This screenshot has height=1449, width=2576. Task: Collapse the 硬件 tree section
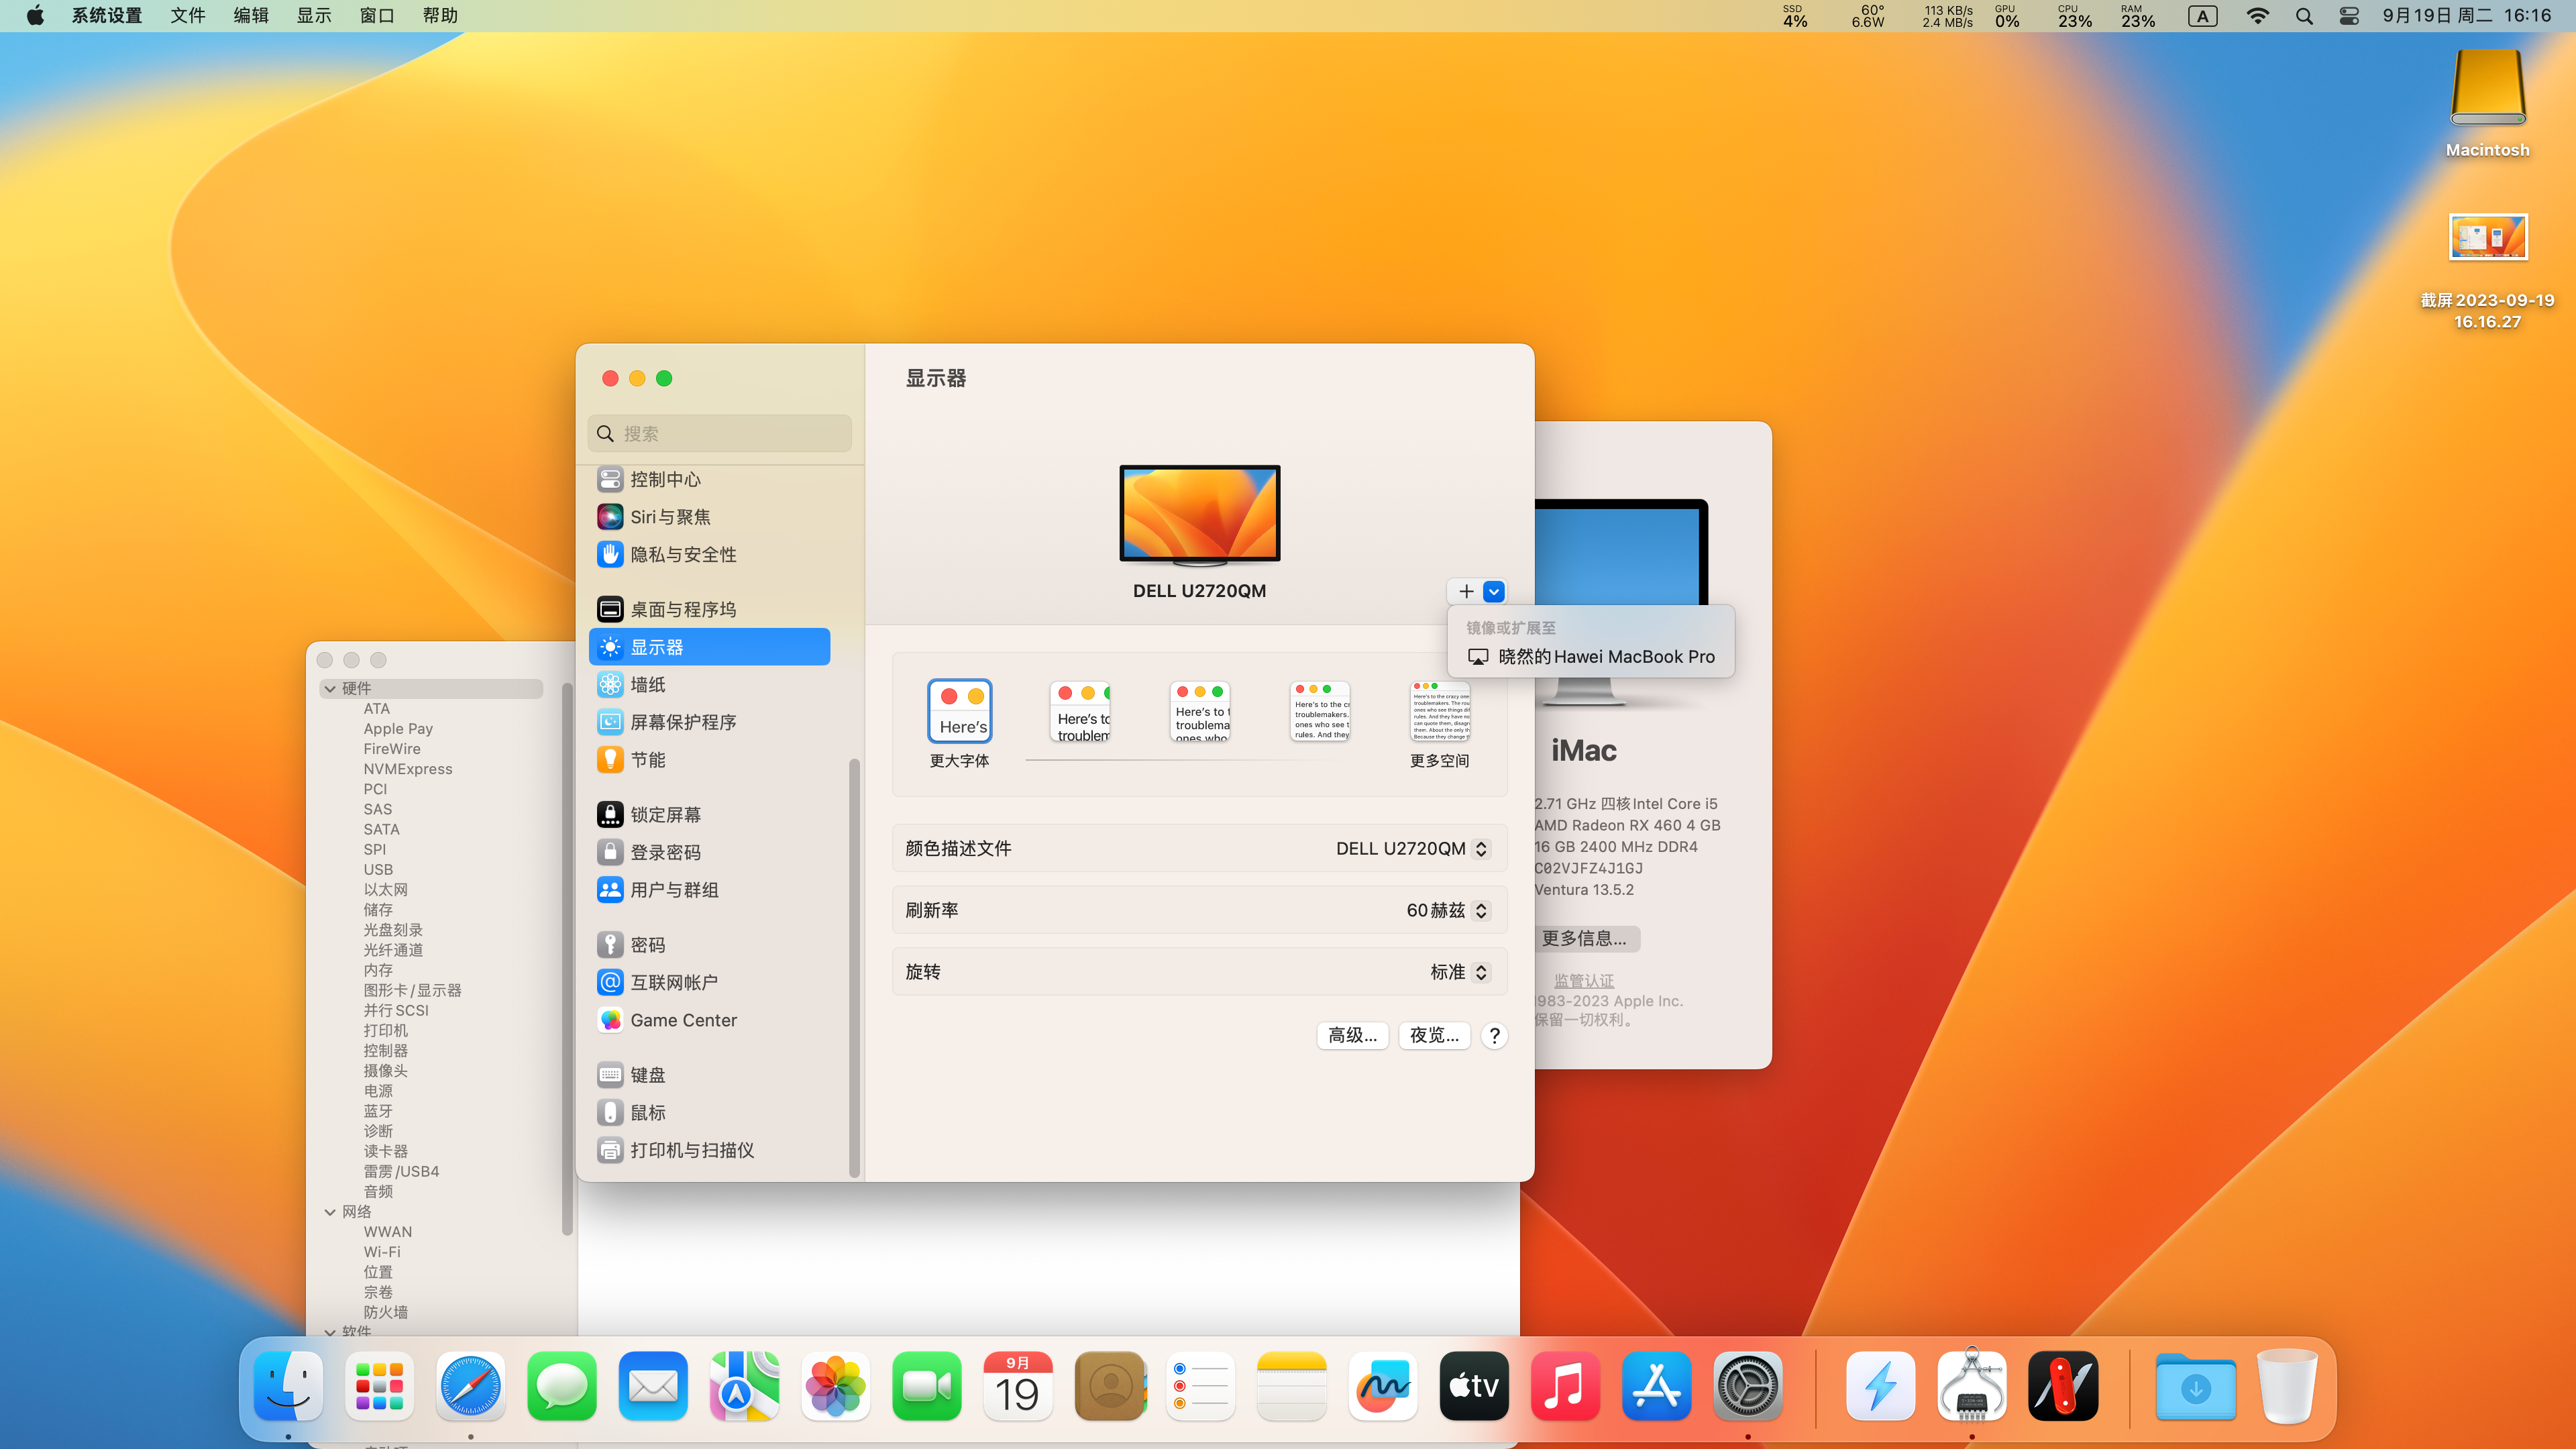point(330,688)
